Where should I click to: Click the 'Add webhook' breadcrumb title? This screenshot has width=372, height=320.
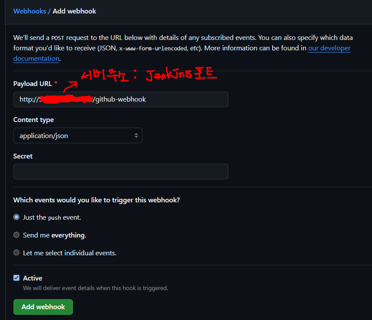click(x=74, y=11)
